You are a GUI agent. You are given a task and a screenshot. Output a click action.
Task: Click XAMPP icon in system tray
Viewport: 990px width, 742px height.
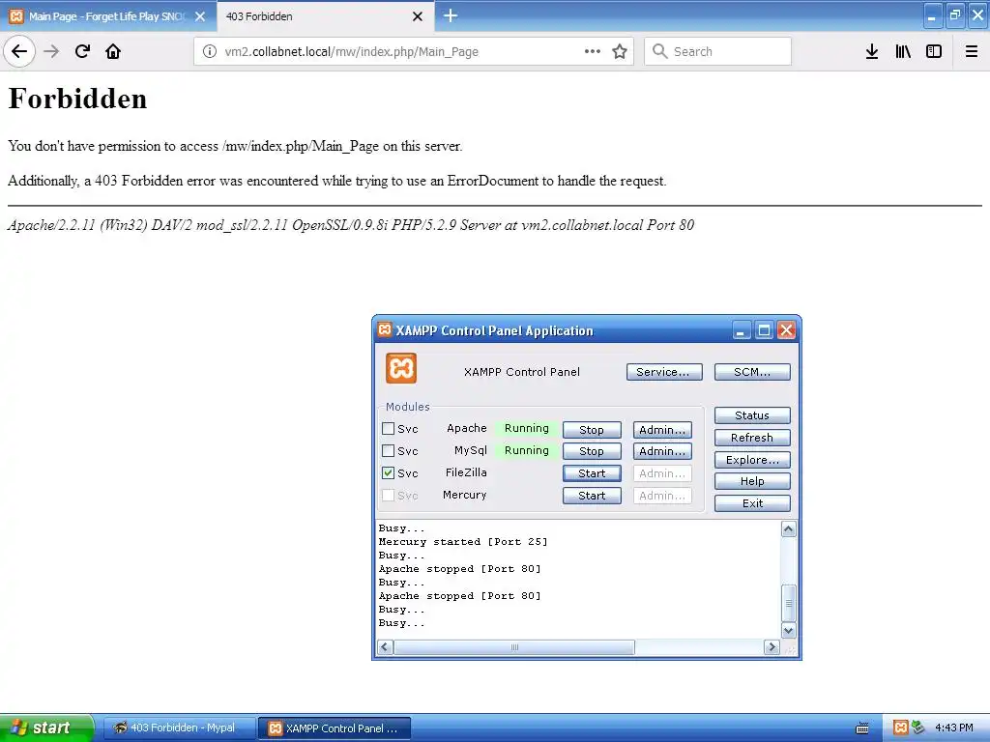901,728
